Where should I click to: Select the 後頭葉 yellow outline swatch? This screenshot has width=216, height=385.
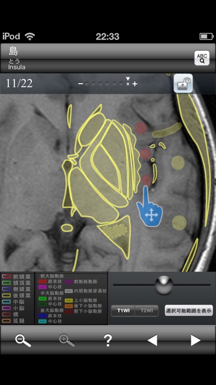[6, 295]
